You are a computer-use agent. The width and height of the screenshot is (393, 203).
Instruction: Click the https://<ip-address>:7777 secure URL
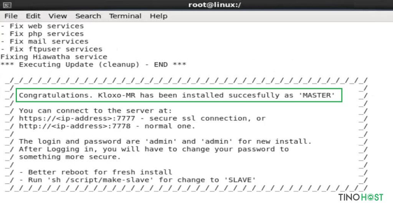pos(77,118)
